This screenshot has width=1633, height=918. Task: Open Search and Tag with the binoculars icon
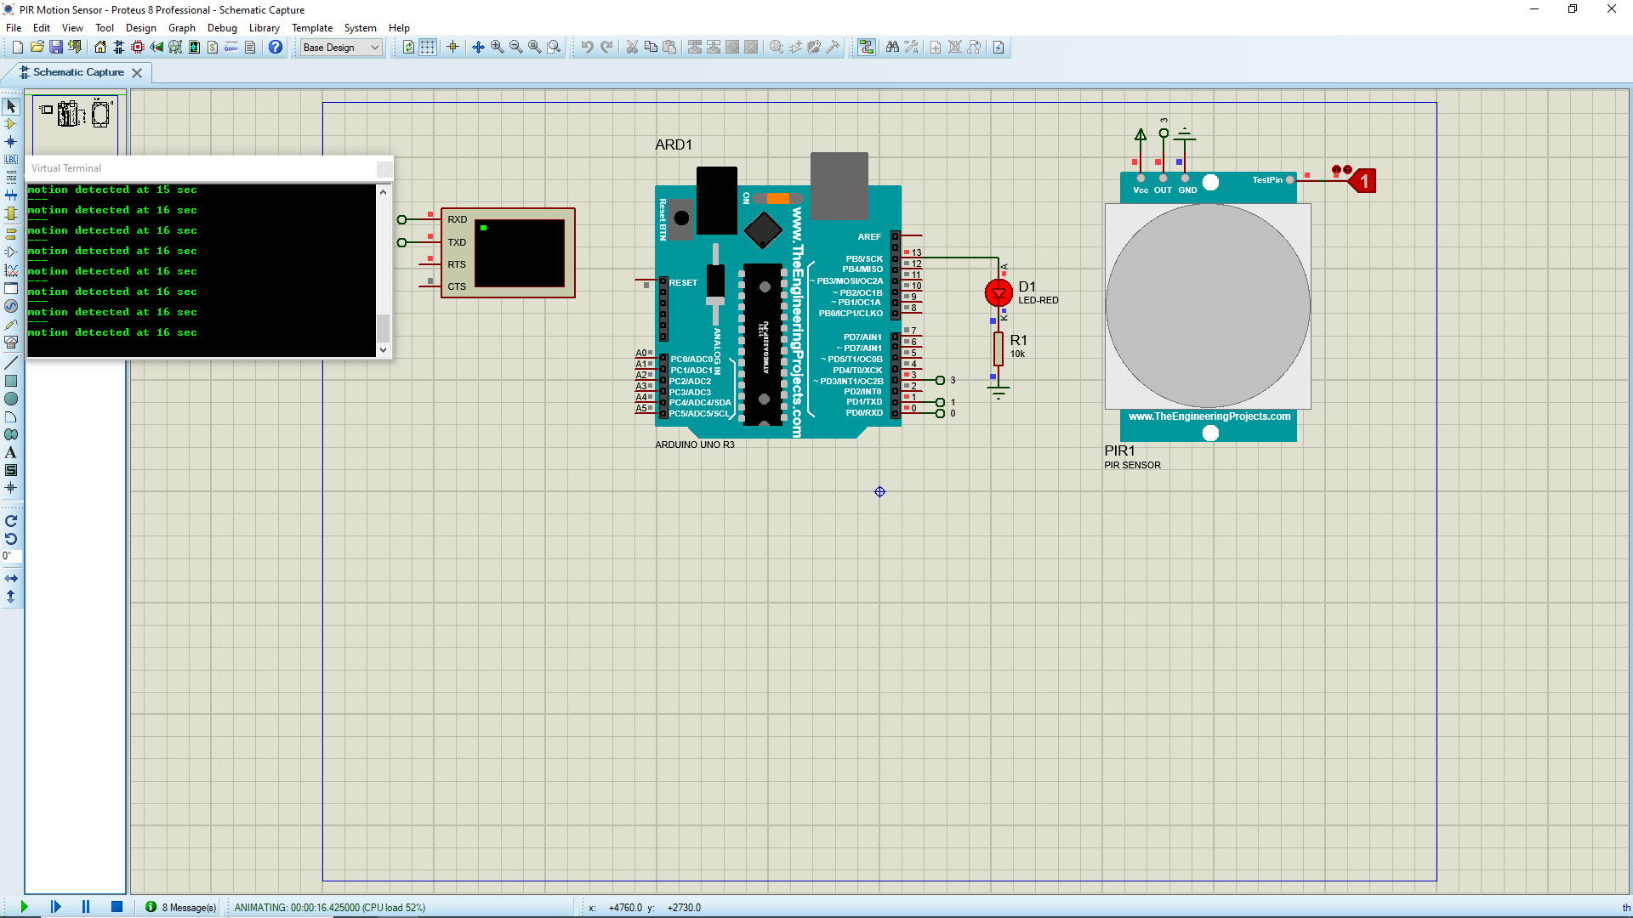click(x=892, y=48)
